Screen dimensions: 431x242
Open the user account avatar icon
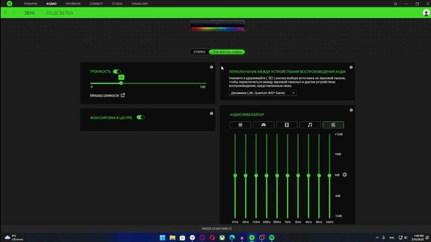[426, 13]
